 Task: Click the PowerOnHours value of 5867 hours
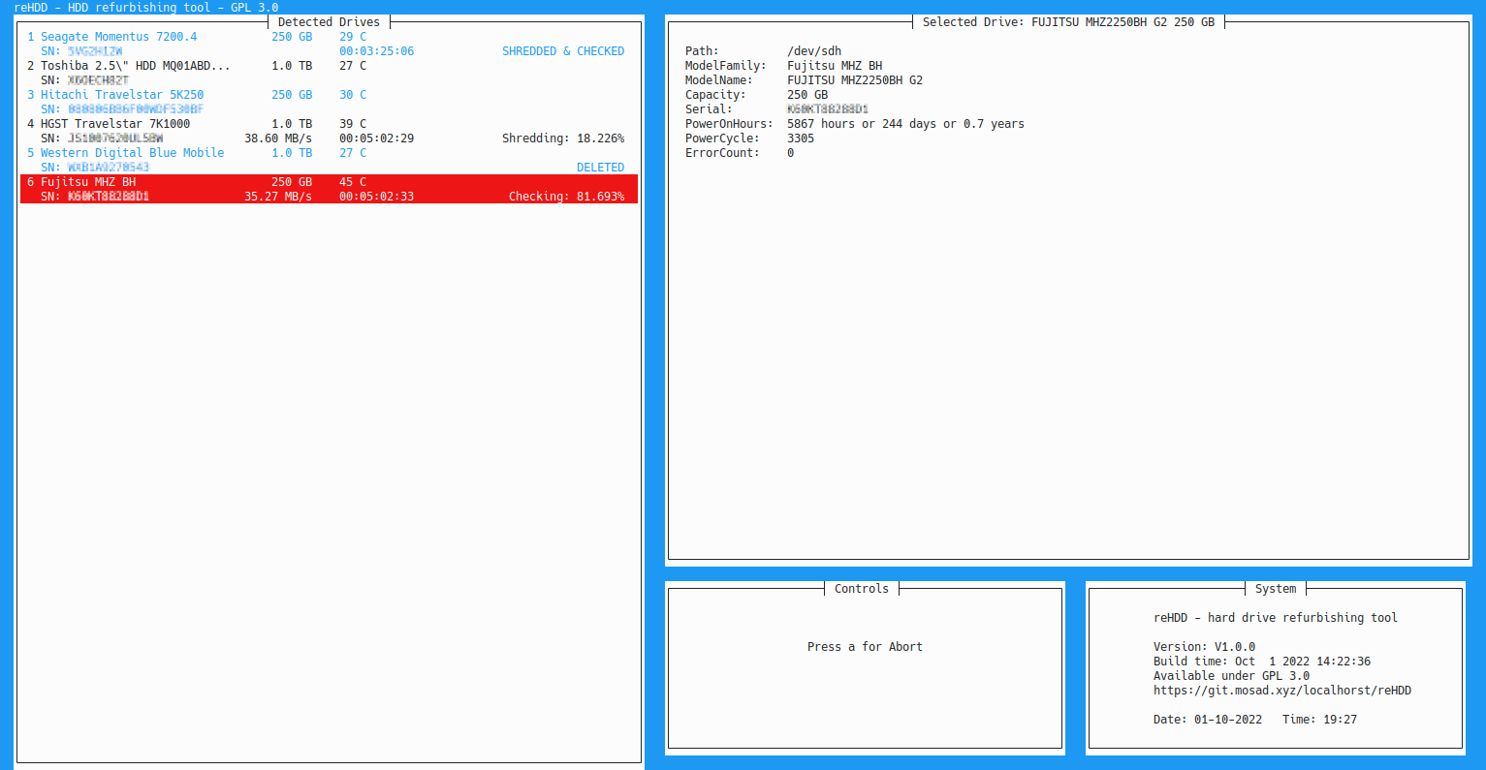click(x=904, y=124)
